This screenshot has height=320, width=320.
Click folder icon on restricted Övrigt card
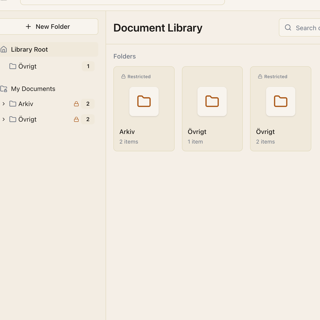281,102
